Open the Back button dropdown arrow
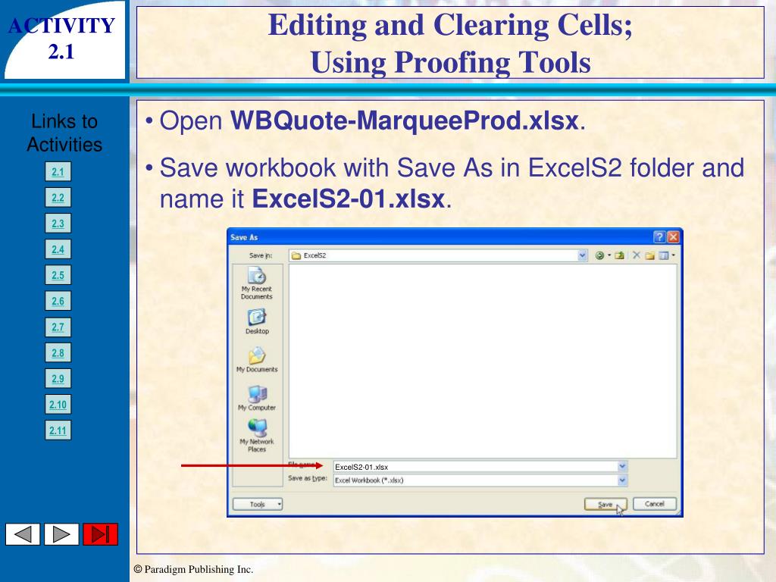Viewport: 776px width, 582px height. 609,255
